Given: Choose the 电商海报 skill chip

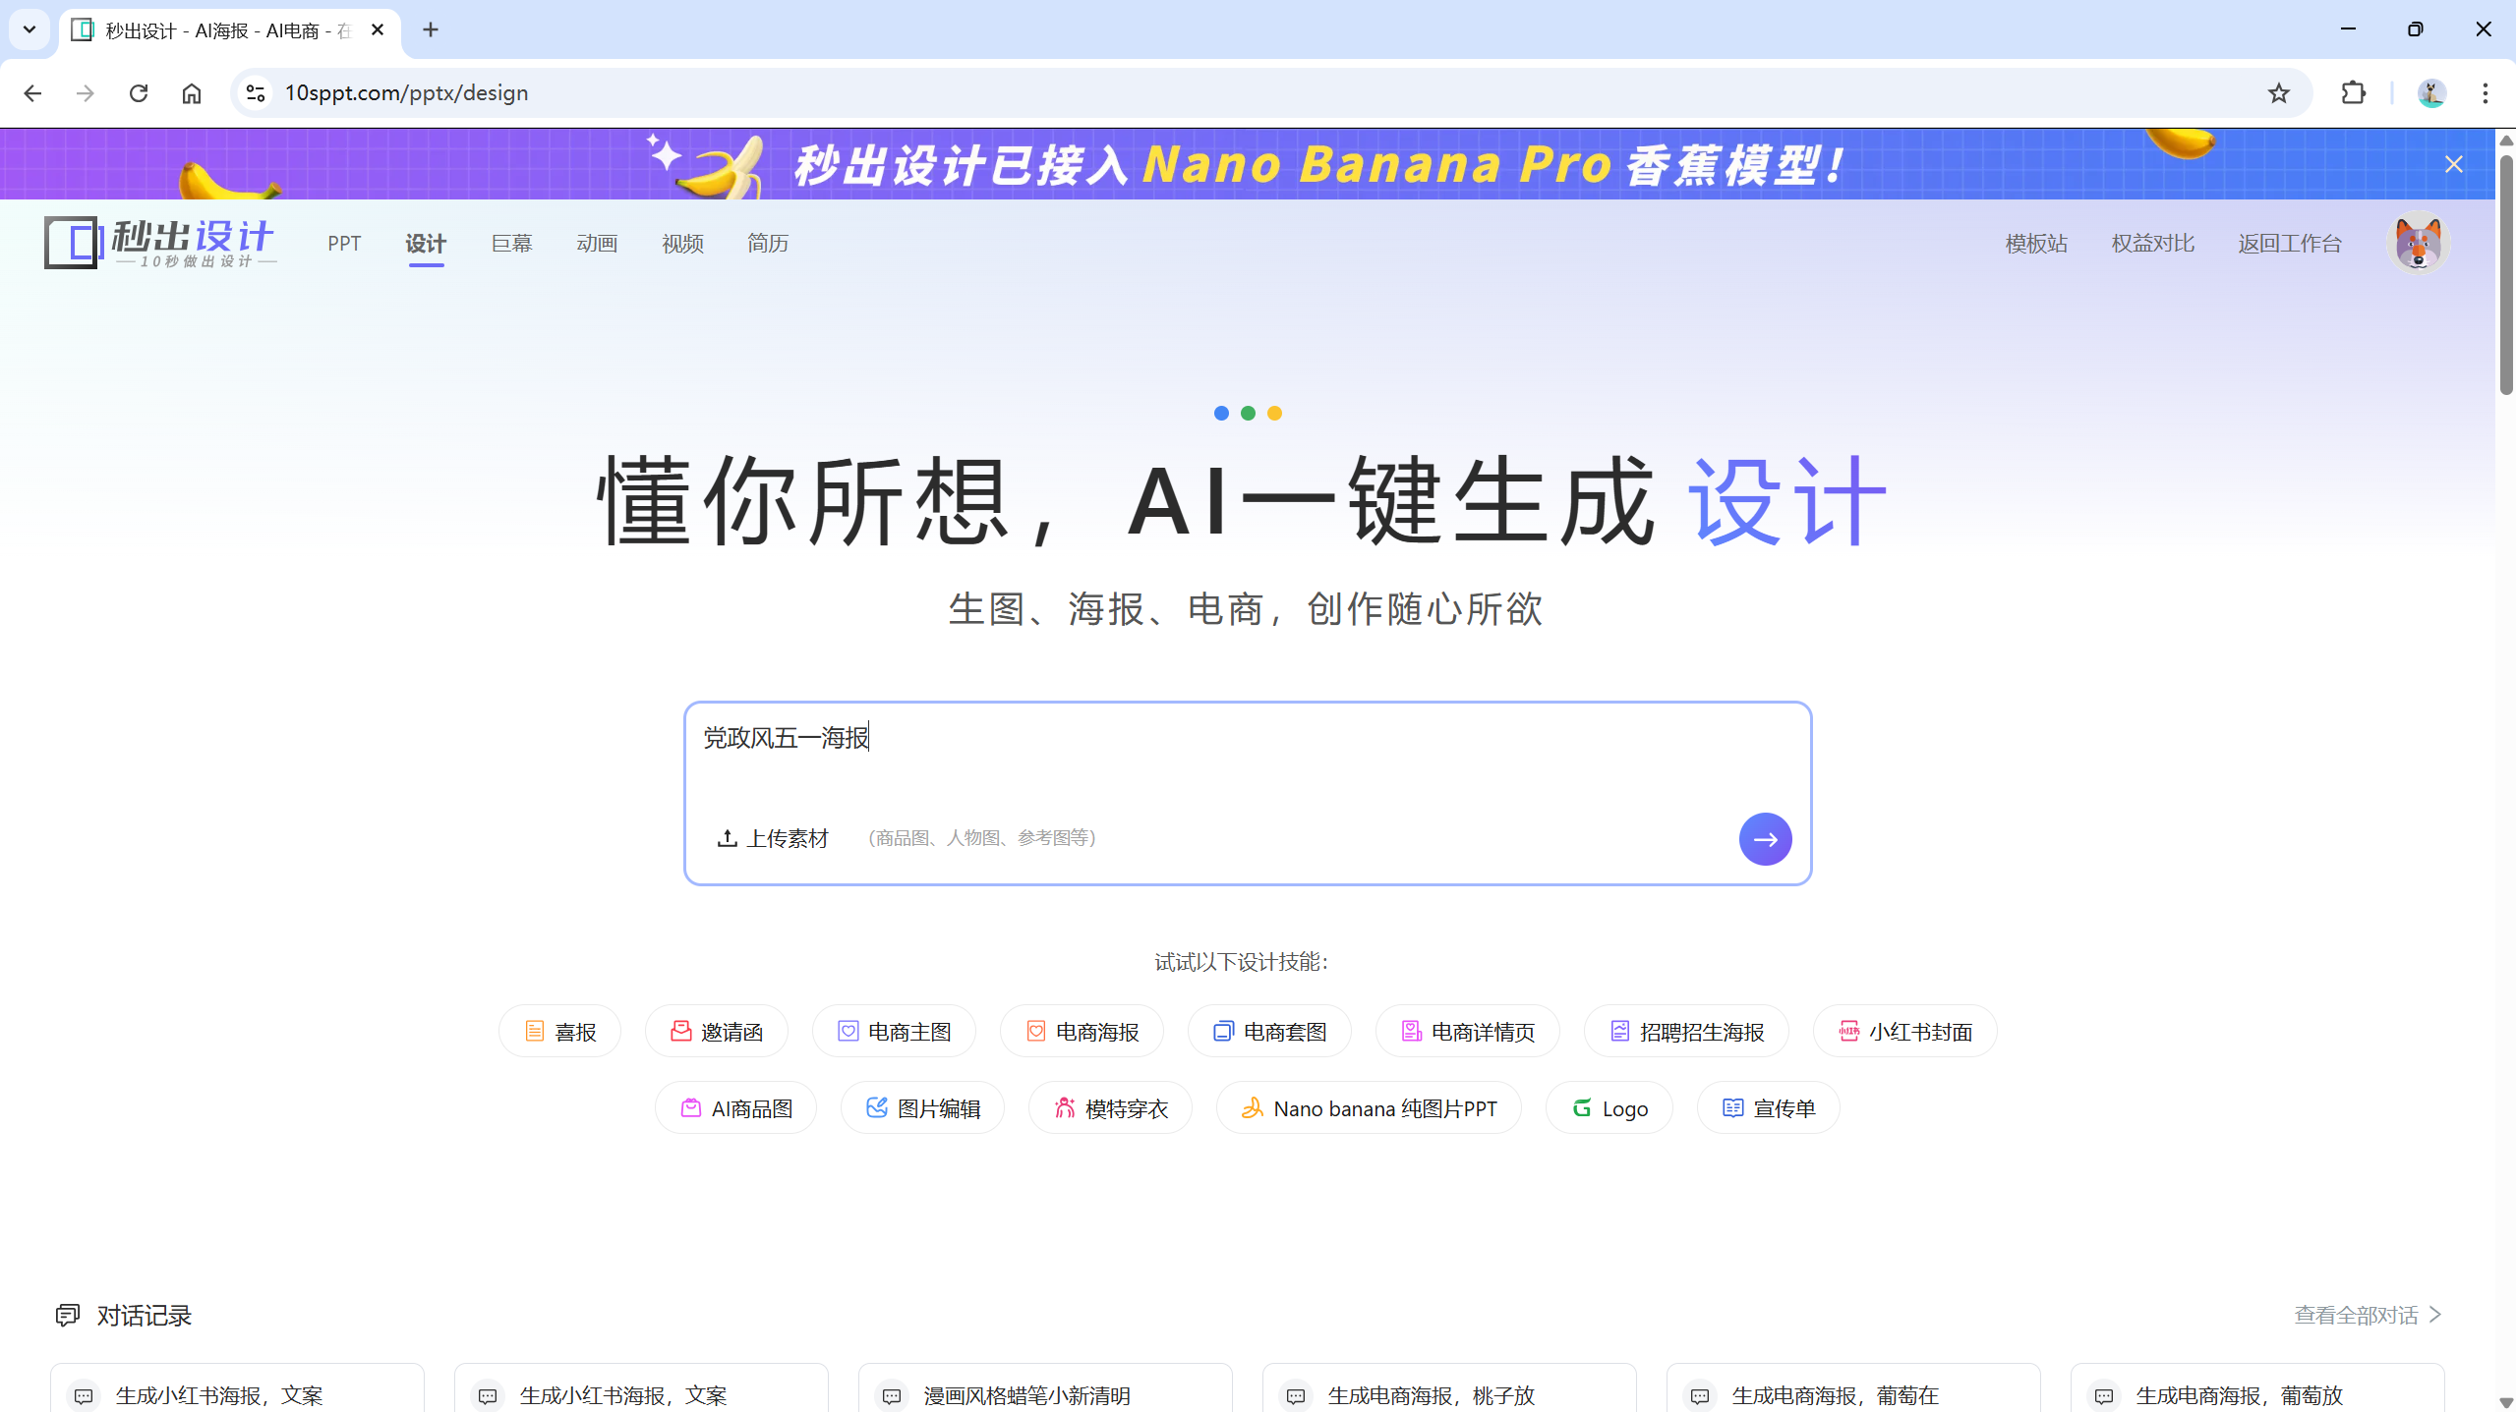Looking at the screenshot, I should point(1082,1031).
